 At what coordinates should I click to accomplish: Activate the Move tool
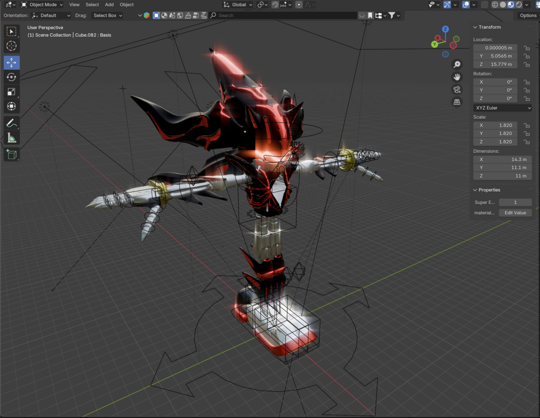point(11,63)
